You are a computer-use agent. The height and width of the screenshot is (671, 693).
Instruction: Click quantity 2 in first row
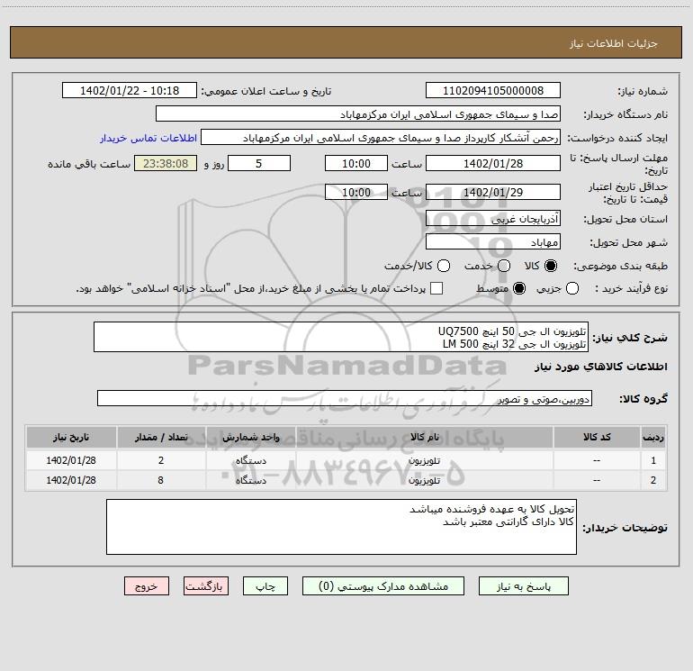click(161, 460)
